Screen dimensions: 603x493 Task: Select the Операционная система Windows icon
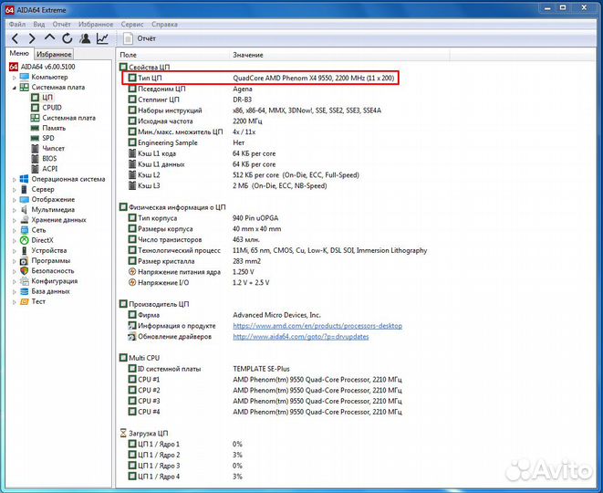click(25, 179)
